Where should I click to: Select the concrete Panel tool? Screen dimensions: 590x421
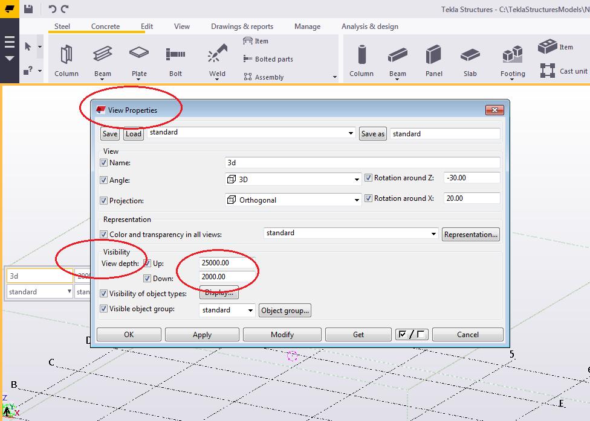433,60
